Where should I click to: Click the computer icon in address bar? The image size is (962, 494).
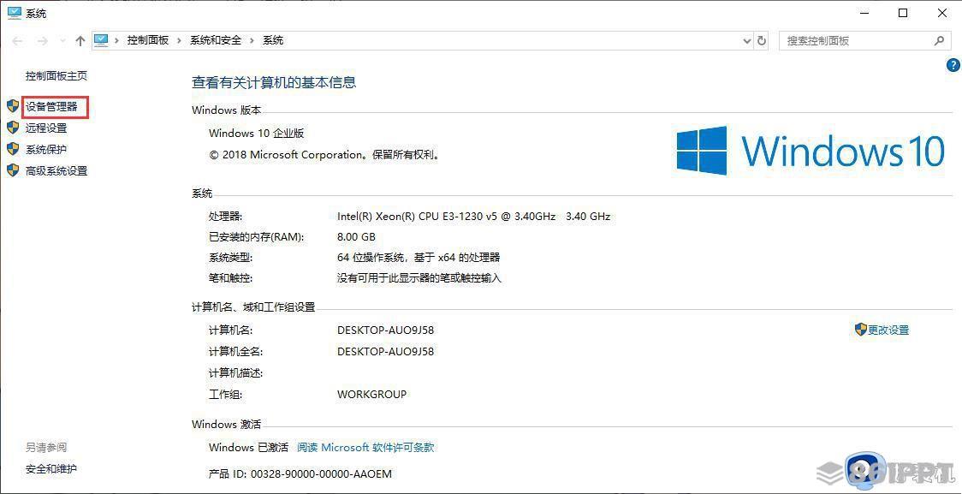[x=102, y=40]
